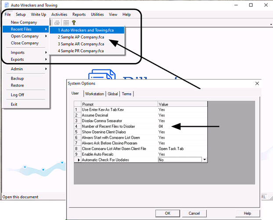Select Close Company menu entry
Image resolution: width=273 pixels, height=220 pixels.
point(26,43)
